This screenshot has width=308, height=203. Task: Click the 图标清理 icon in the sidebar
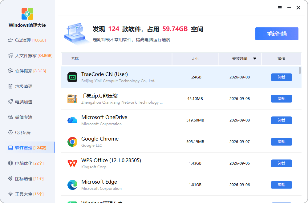coord(10,178)
